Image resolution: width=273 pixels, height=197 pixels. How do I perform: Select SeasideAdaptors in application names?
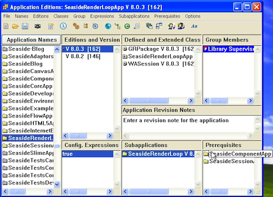tap(28, 56)
